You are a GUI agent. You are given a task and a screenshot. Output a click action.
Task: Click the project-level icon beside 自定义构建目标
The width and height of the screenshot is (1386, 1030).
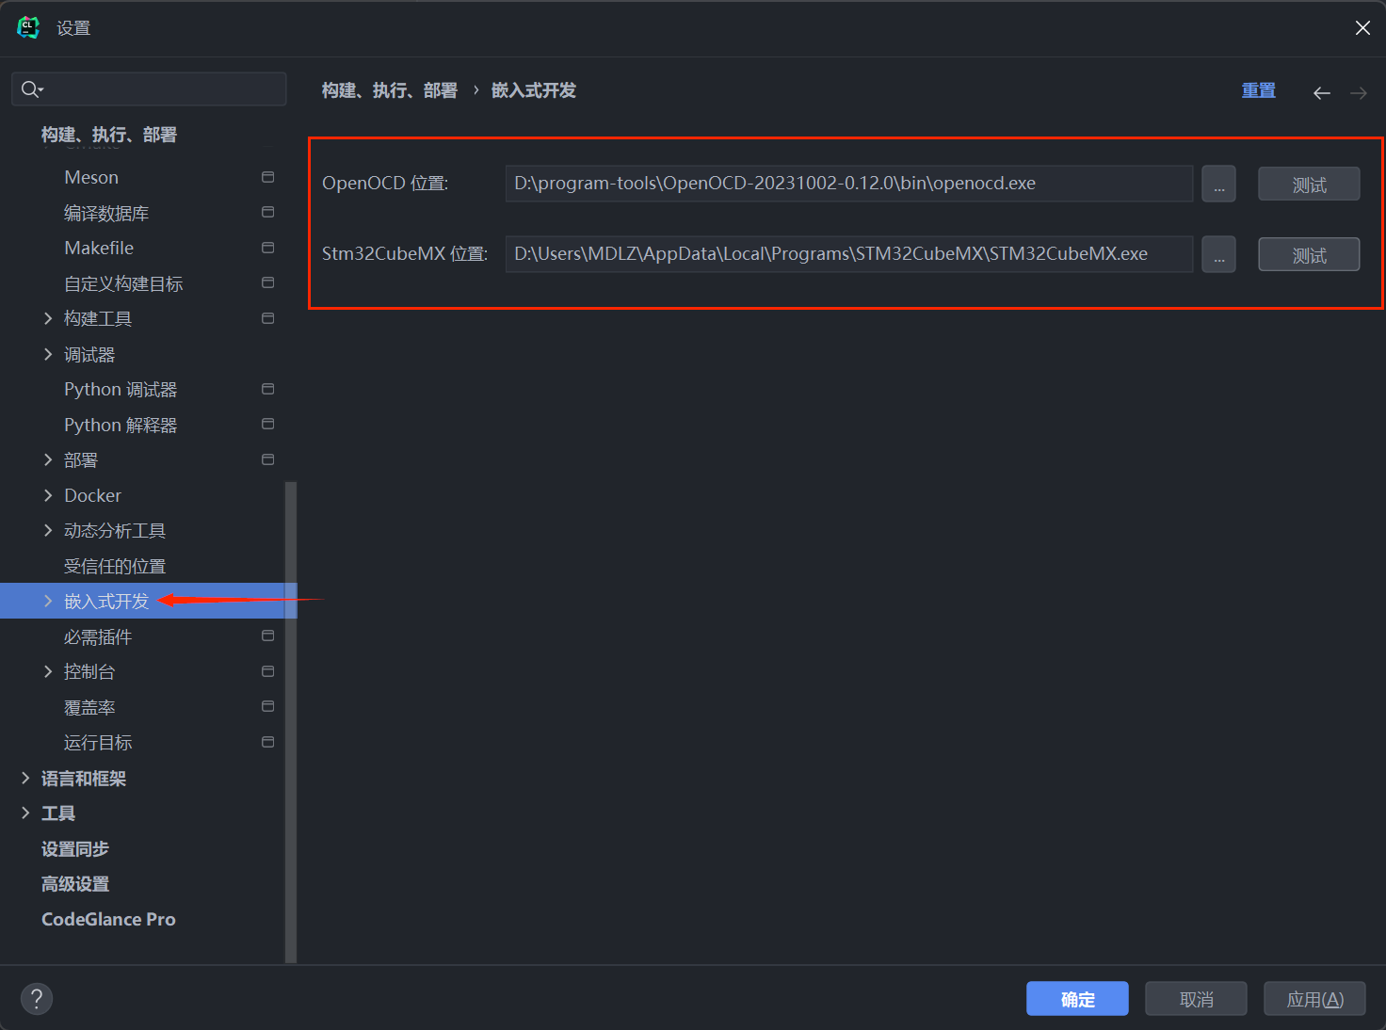pyautogui.click(x=267, y=282)
